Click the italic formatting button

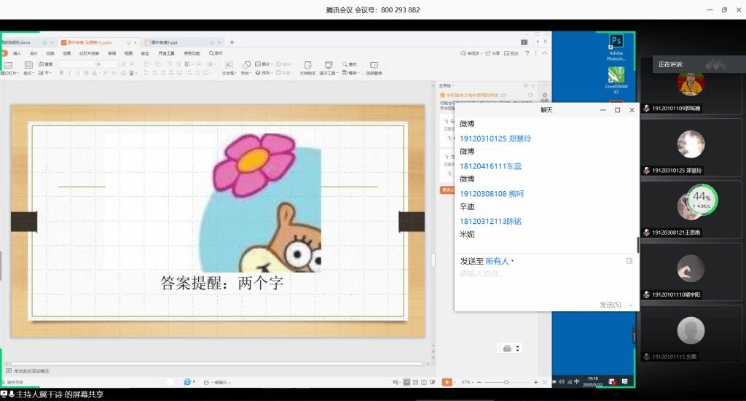click(x=70, y=73)
